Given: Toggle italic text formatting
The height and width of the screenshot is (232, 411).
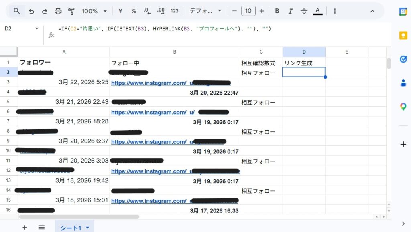Looking at the screenshot, I should [x=290, y=11].
